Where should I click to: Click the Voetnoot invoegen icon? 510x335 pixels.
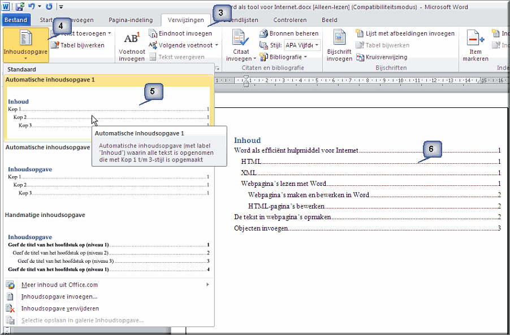132,38
